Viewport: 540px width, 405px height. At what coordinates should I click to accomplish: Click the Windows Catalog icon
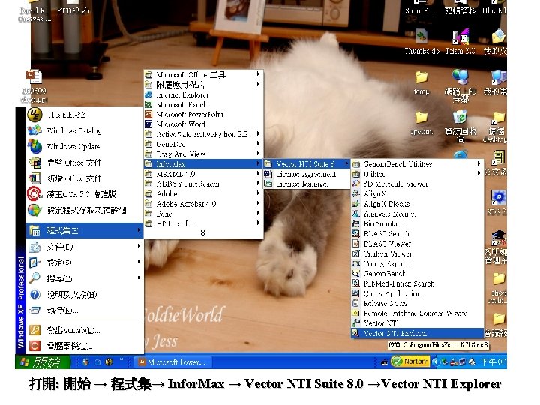point(34,130)
